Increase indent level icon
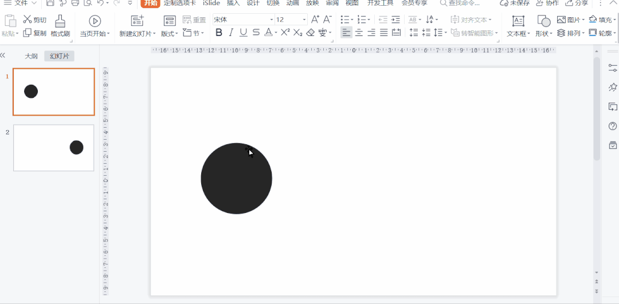This screenshot has height=304, width=619. tap(395, 19)
